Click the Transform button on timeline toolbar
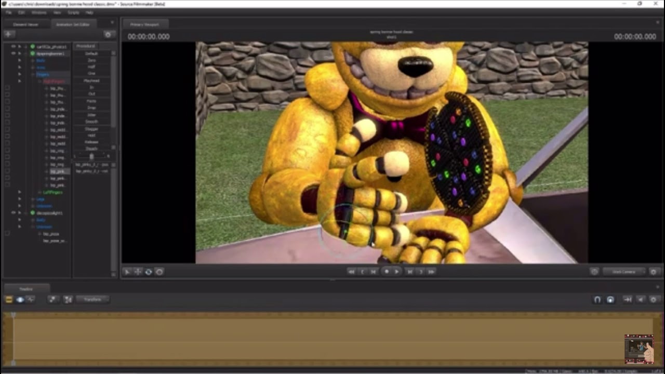The height and width of the screenshot is (374, 665). 92,300
